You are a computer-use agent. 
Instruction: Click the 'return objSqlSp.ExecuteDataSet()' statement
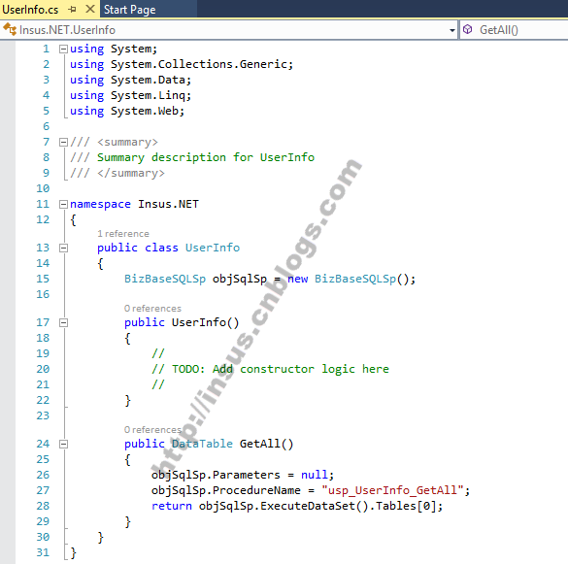[297, 506]
